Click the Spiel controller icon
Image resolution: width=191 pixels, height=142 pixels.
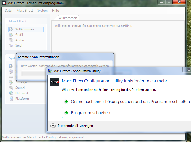click(x=11, y=46)
